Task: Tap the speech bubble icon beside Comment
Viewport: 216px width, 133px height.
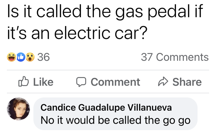Action: pos(81,82)
